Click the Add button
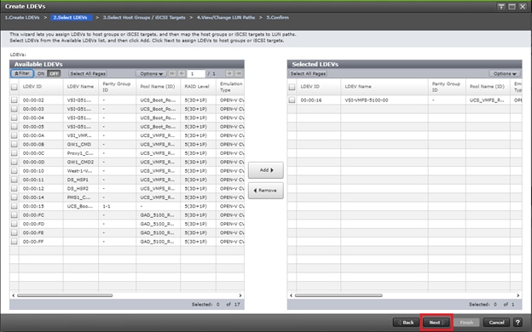 point(266,170)
